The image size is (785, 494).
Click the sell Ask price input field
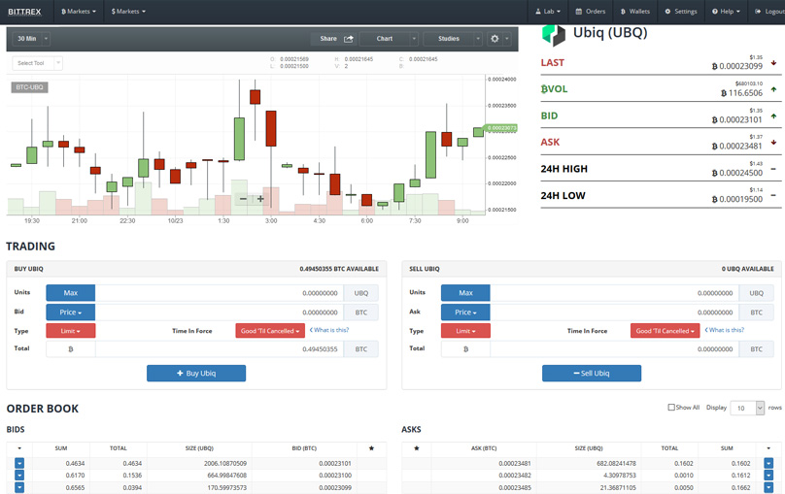[x=614, y=312]
